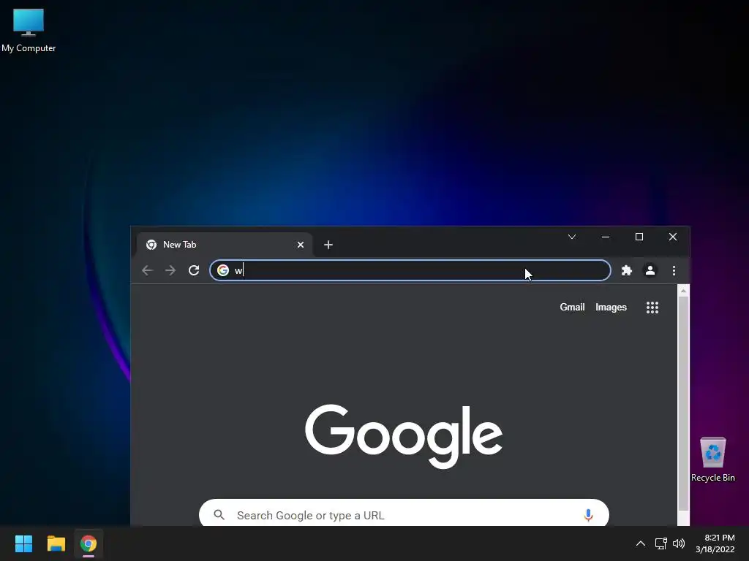
Task: Maximize the Chrome window
Action: tap(639, 237)
